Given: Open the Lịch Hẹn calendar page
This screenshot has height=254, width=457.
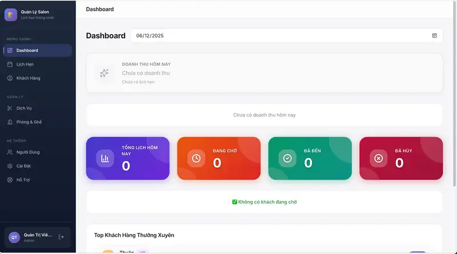Looking at the screenshot, I should coord(25,64).
